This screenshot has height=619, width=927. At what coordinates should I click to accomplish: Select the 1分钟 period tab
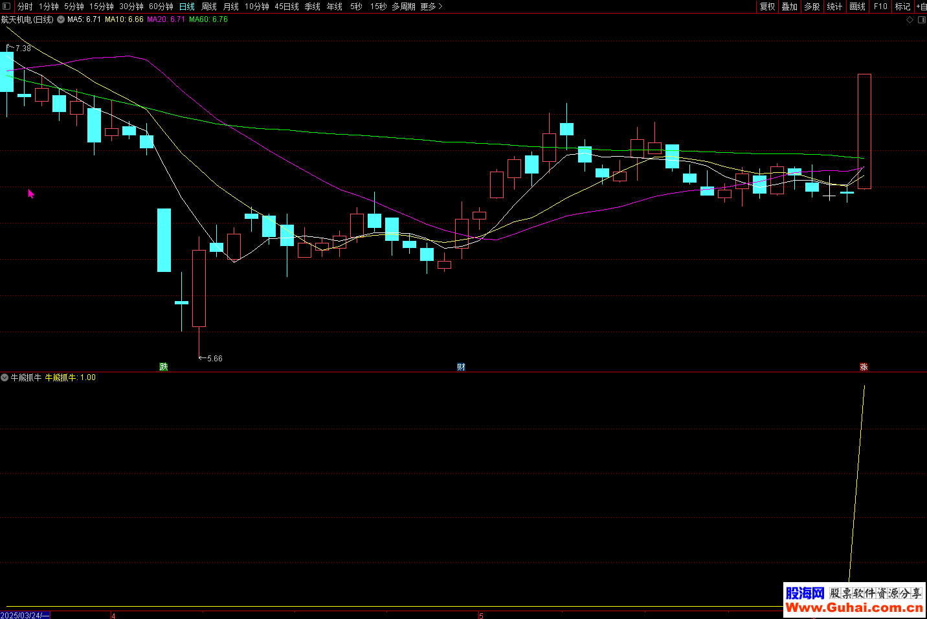[49, 6]
